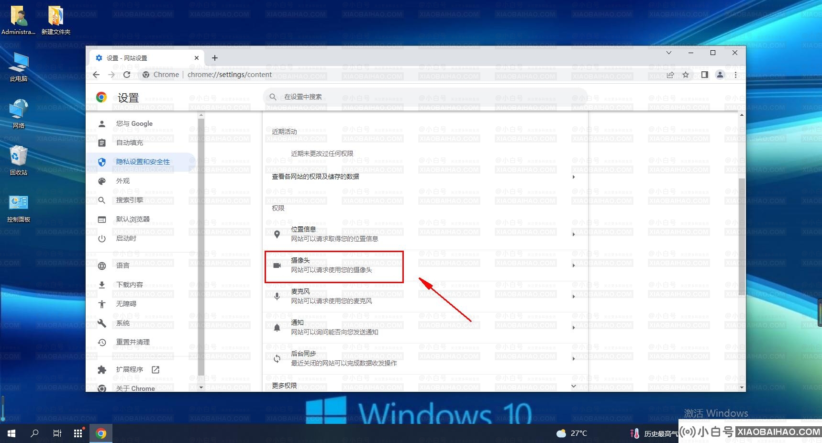This screenshot has height=443, width=822.
Task: Open 默认浏览器 settings section
Action: coord(142,219)
